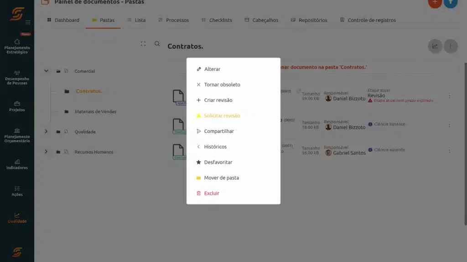Click the search magnifier icon

coord(157,44)
